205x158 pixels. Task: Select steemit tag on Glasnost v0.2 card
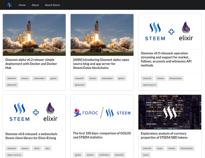click(12, 78)
